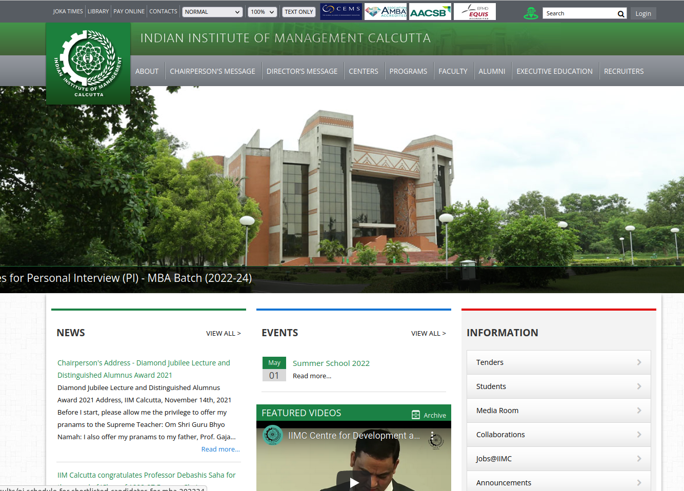The image size is (684, 491).
Task: Open the LIBRARY link
Action: tap(98, 11)
